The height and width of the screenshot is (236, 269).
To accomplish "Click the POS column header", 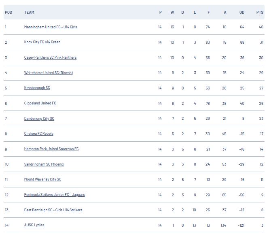I will [x=8, y=13].
